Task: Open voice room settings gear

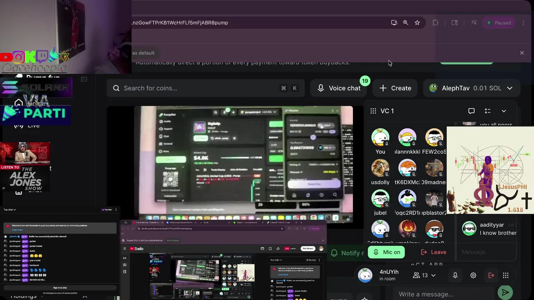Action: [473, 275]
